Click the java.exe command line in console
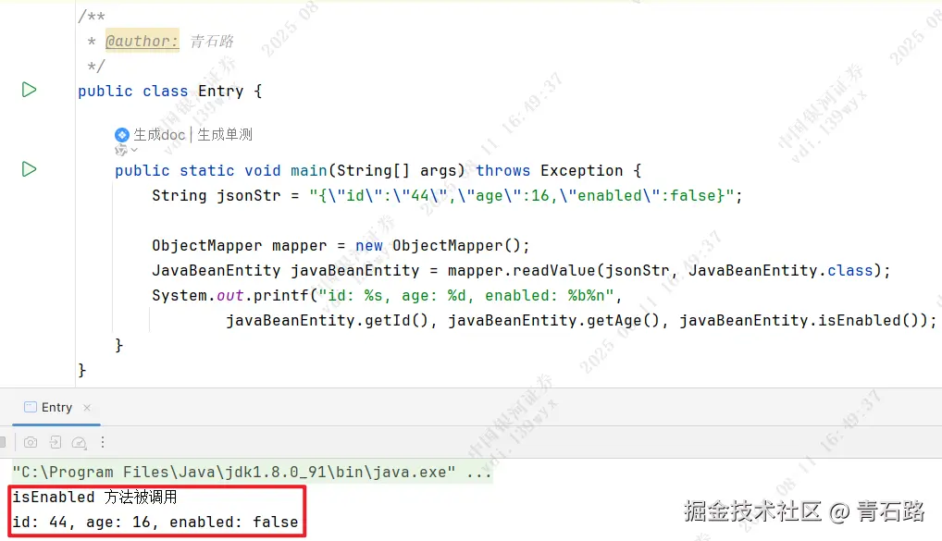Image resolution: width=942 pixels, height=541 pixels. coord(252,473)
